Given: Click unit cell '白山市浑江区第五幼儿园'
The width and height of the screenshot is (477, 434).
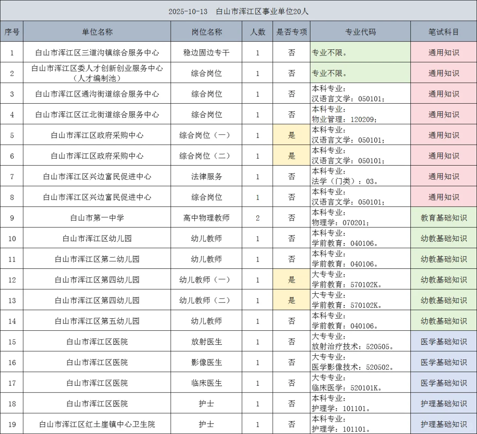Looking at the screenshot, I should coord(97,321).
